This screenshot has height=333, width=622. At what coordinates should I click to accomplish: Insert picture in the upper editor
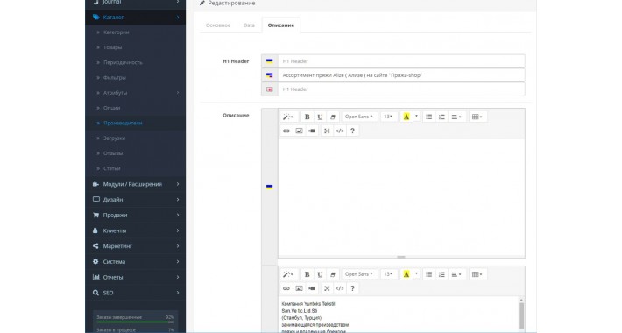point(299,131)
